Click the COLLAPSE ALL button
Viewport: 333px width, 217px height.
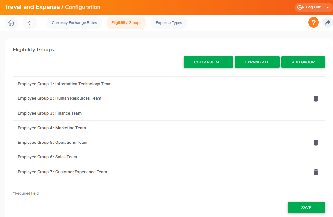click(x=208, y=62)
